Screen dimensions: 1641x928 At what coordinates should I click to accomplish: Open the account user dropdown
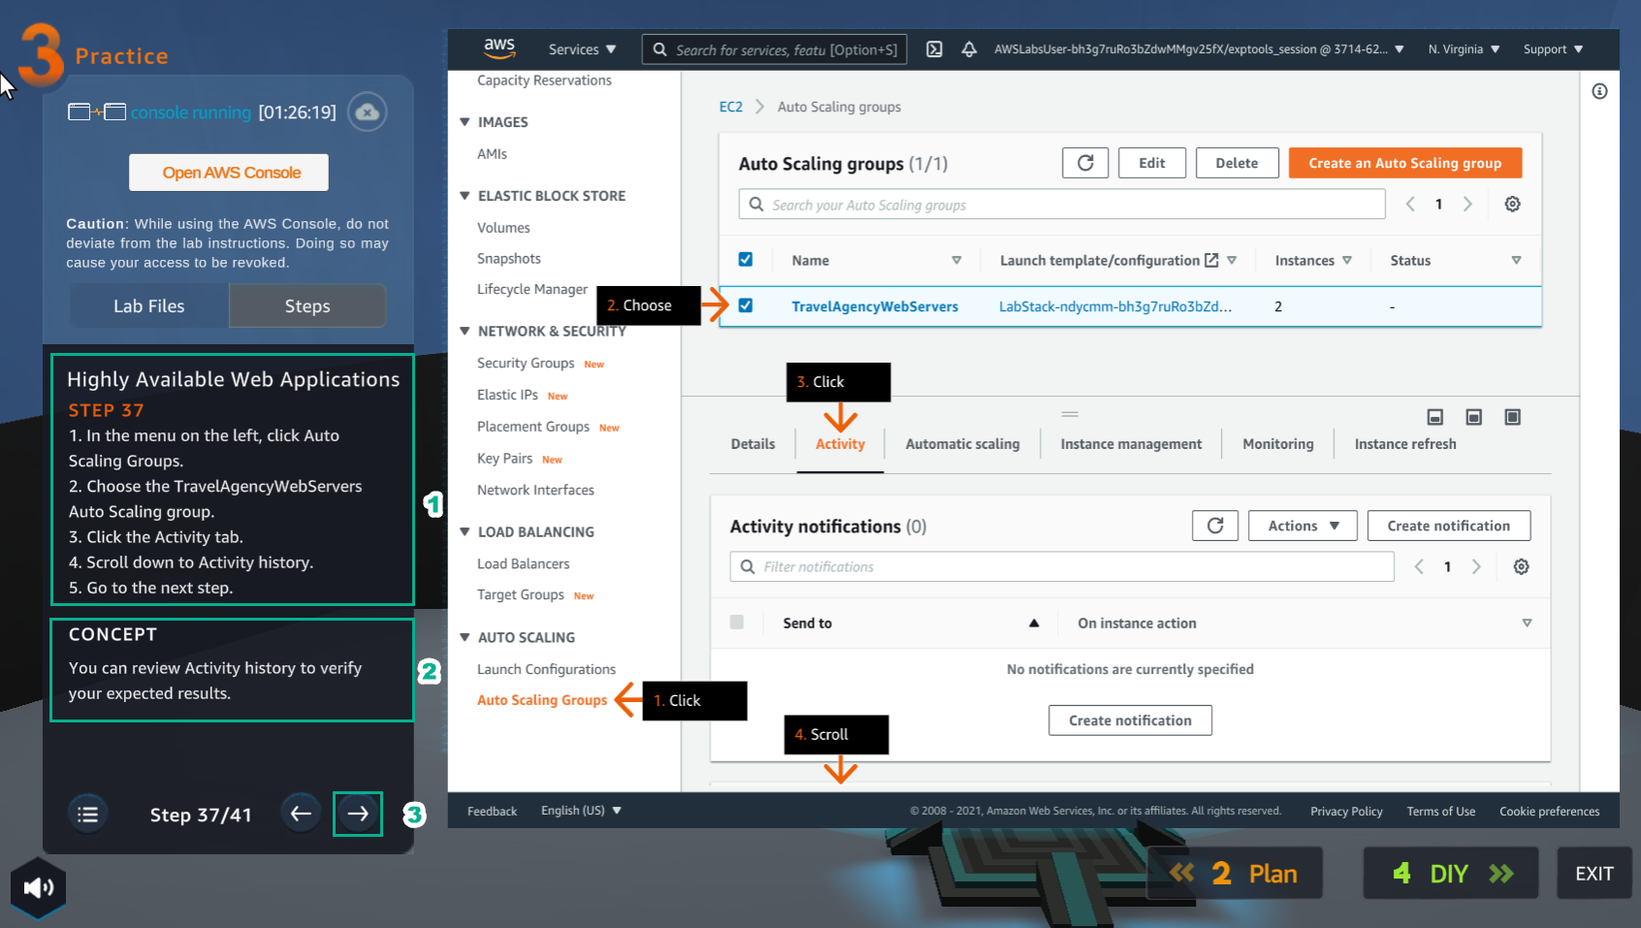(1199, 49)
